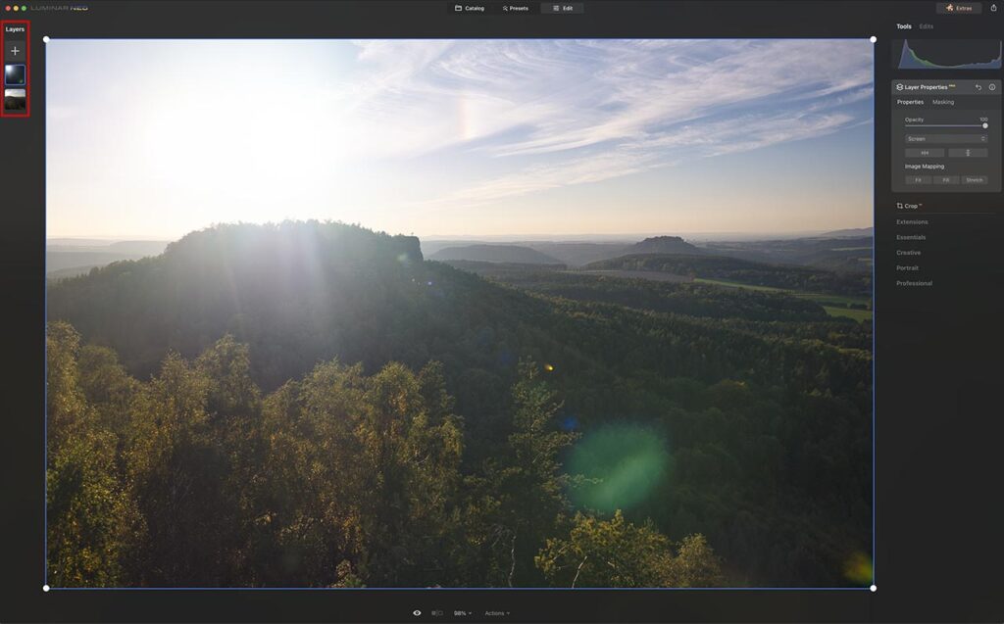The width and height of the screenshot is (1004, 624).
Task: Expand the Essentials tools group
Action: [x=912, y=237]
